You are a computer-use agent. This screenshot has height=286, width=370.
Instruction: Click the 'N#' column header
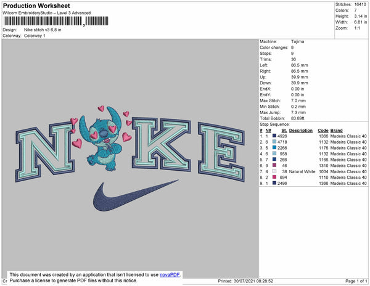(268, 131)
